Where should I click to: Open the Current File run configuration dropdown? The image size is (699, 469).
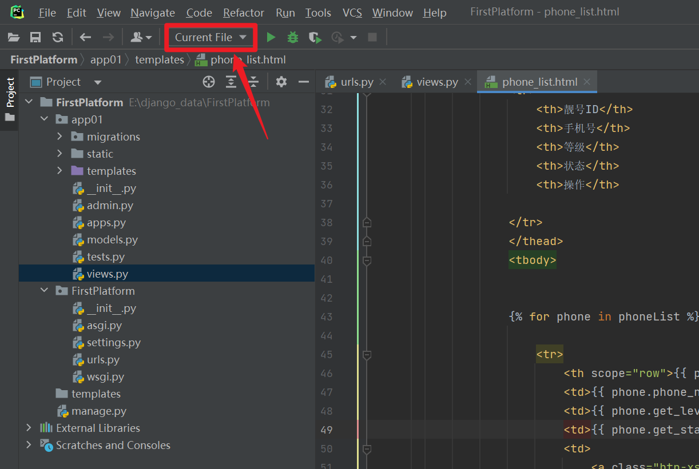[x=211, y=38]
